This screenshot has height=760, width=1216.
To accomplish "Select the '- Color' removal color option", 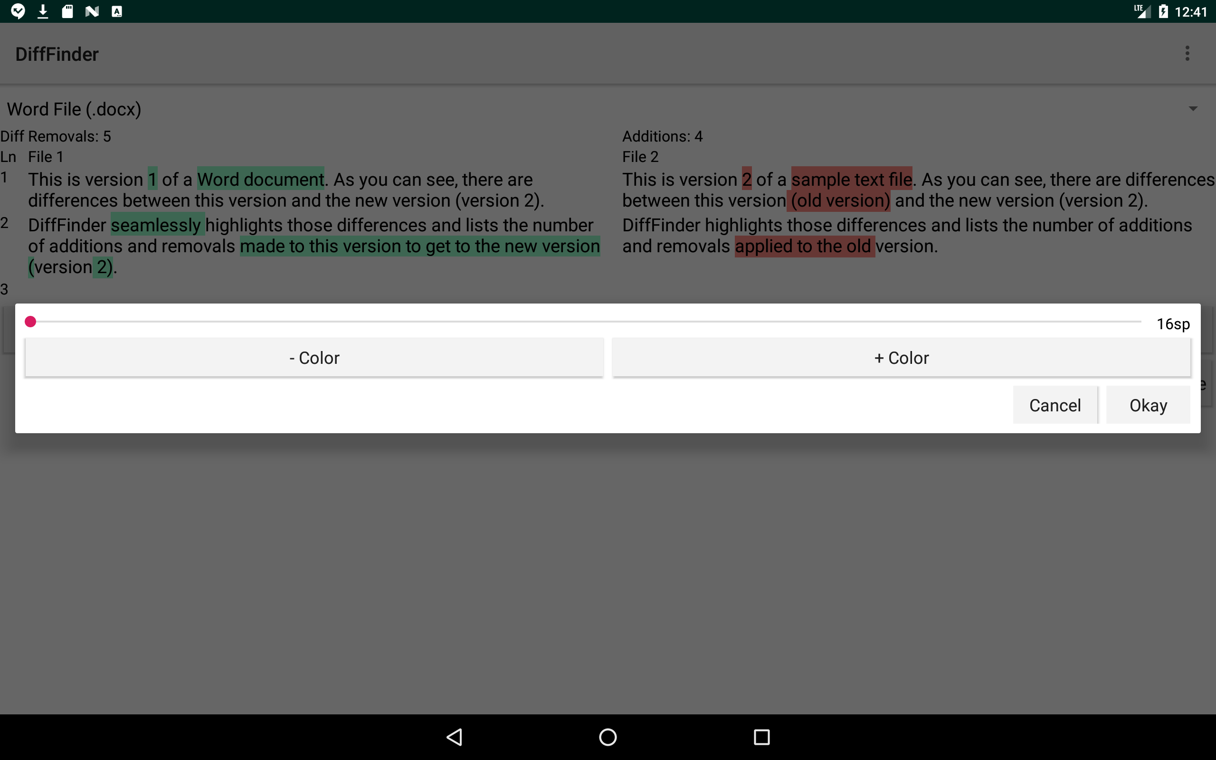I will click(314, 357).
